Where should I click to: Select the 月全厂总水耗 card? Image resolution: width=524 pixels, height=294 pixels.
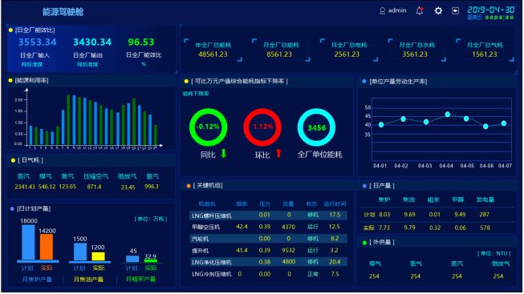tap(416, 50)
